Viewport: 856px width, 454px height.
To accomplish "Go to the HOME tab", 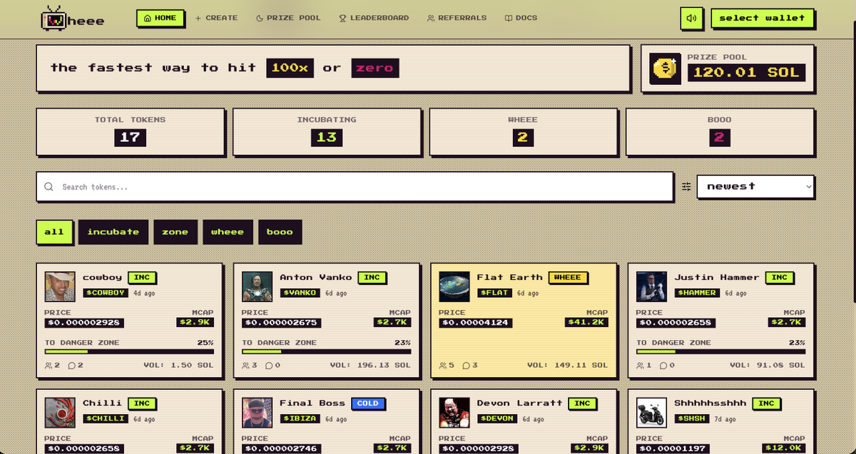I will point(160,18).
